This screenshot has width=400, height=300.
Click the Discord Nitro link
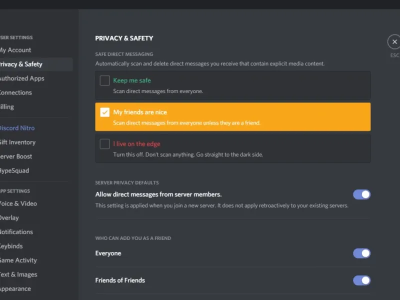click(16, 128)
